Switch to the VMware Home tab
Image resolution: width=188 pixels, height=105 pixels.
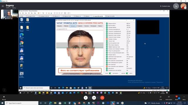[22, 16]
